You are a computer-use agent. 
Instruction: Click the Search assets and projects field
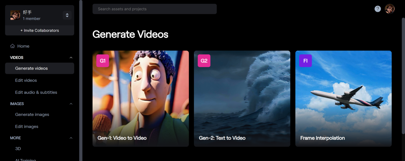154,9
